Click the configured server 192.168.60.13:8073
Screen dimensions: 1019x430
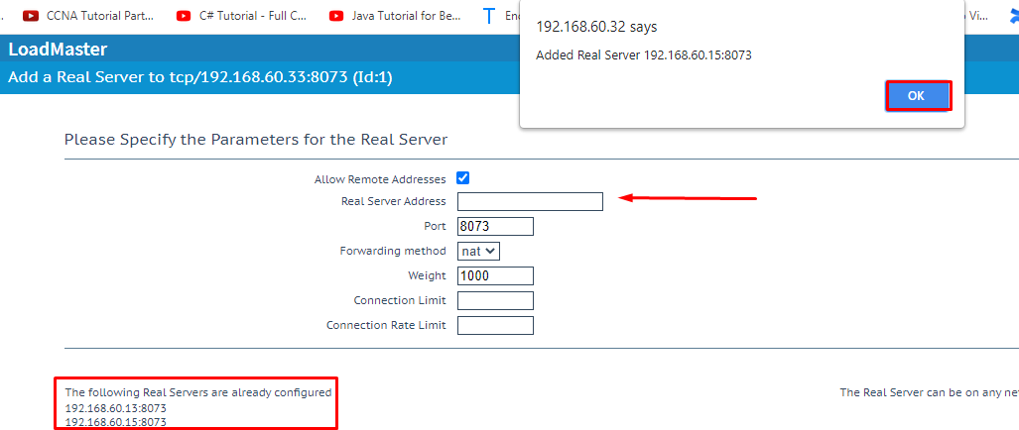click(115, 408)
